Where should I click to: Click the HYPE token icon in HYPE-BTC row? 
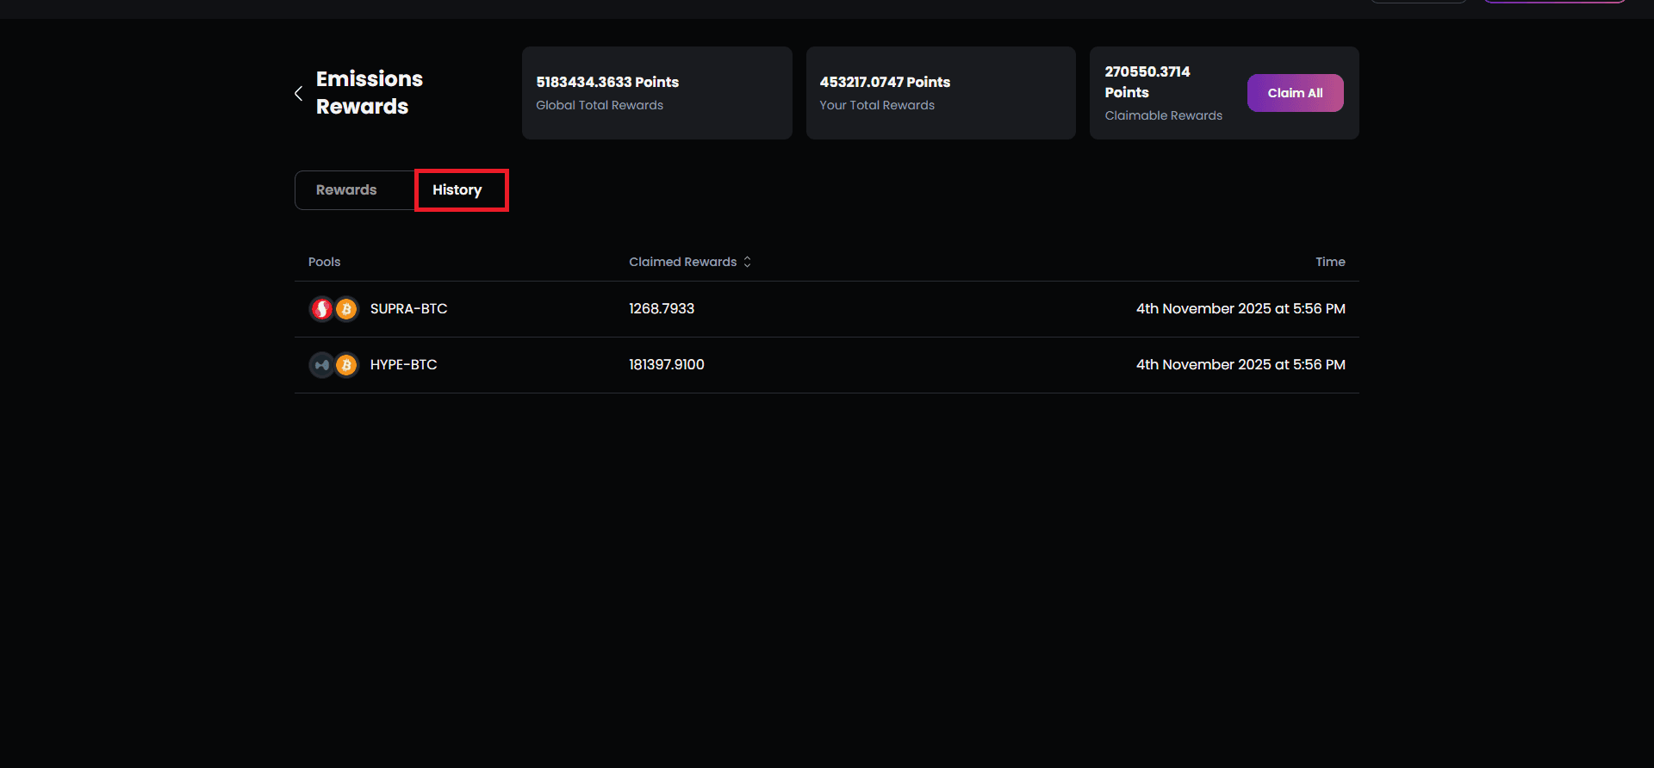321,365
